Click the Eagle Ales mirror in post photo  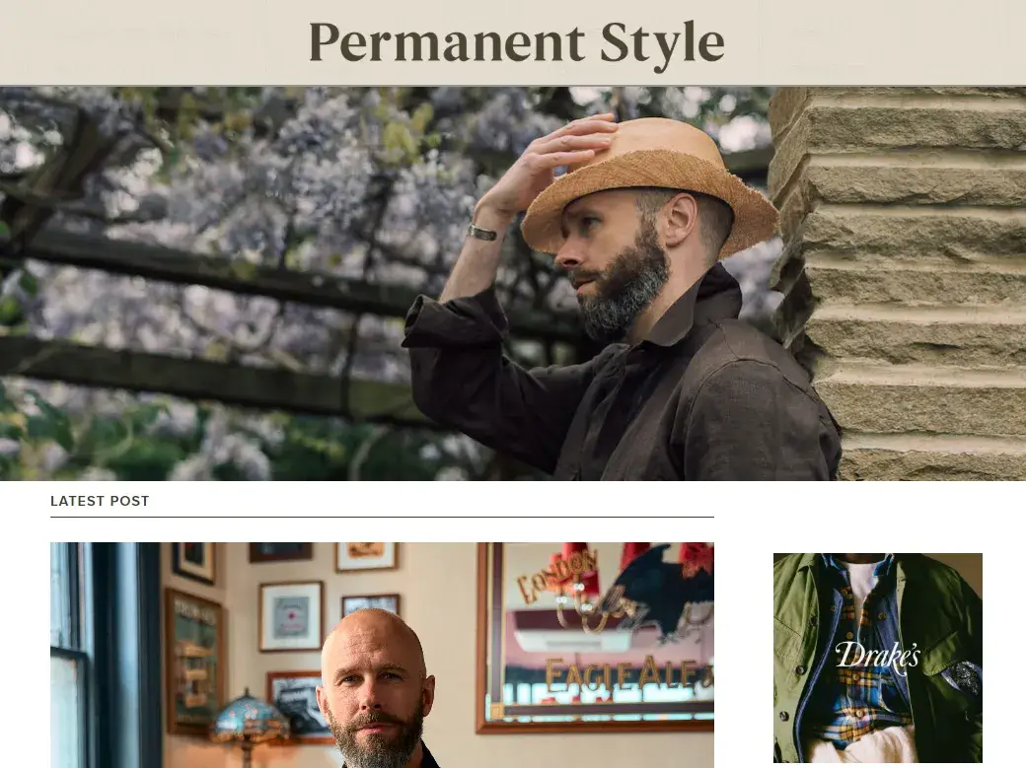tap(596, 637)
